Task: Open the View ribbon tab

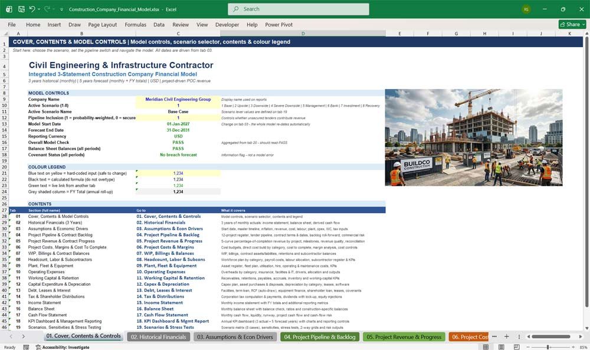Action: [x=202, y=24]
